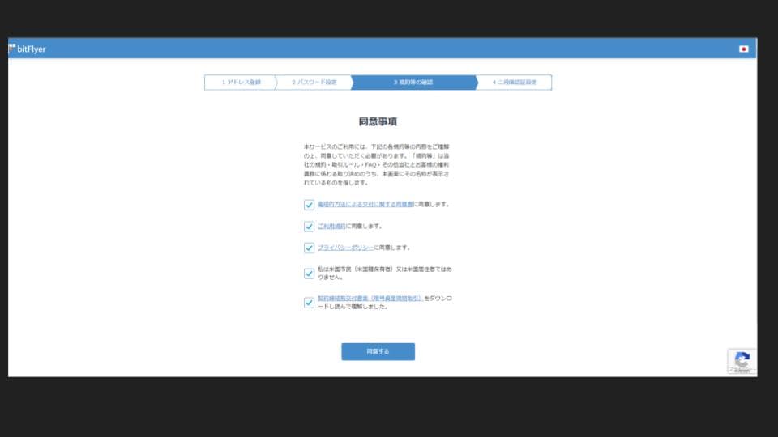
Task: Toggle the pre-contract document download checkbox
Action: click(x=309, y=303)
